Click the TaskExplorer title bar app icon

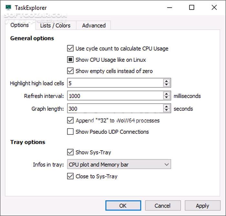[x=8, y=8]
